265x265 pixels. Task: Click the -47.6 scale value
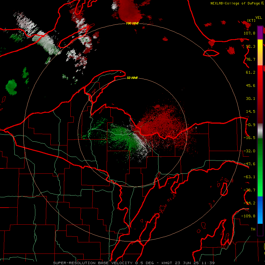pyautogui.click(x=249, y=164)
